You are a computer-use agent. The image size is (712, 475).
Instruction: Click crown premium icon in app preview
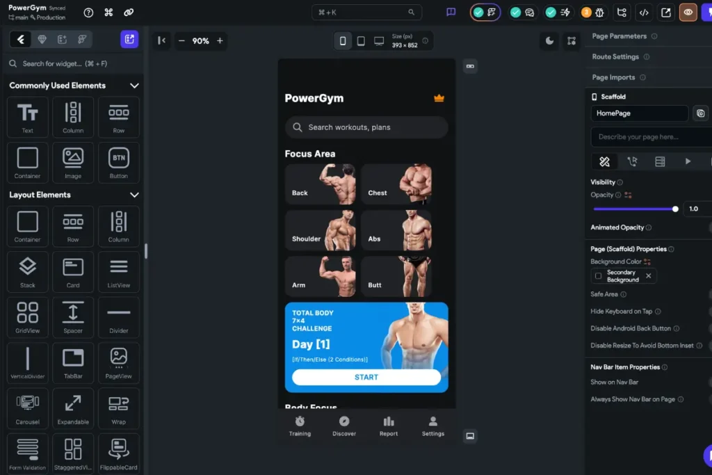[439, 98]
